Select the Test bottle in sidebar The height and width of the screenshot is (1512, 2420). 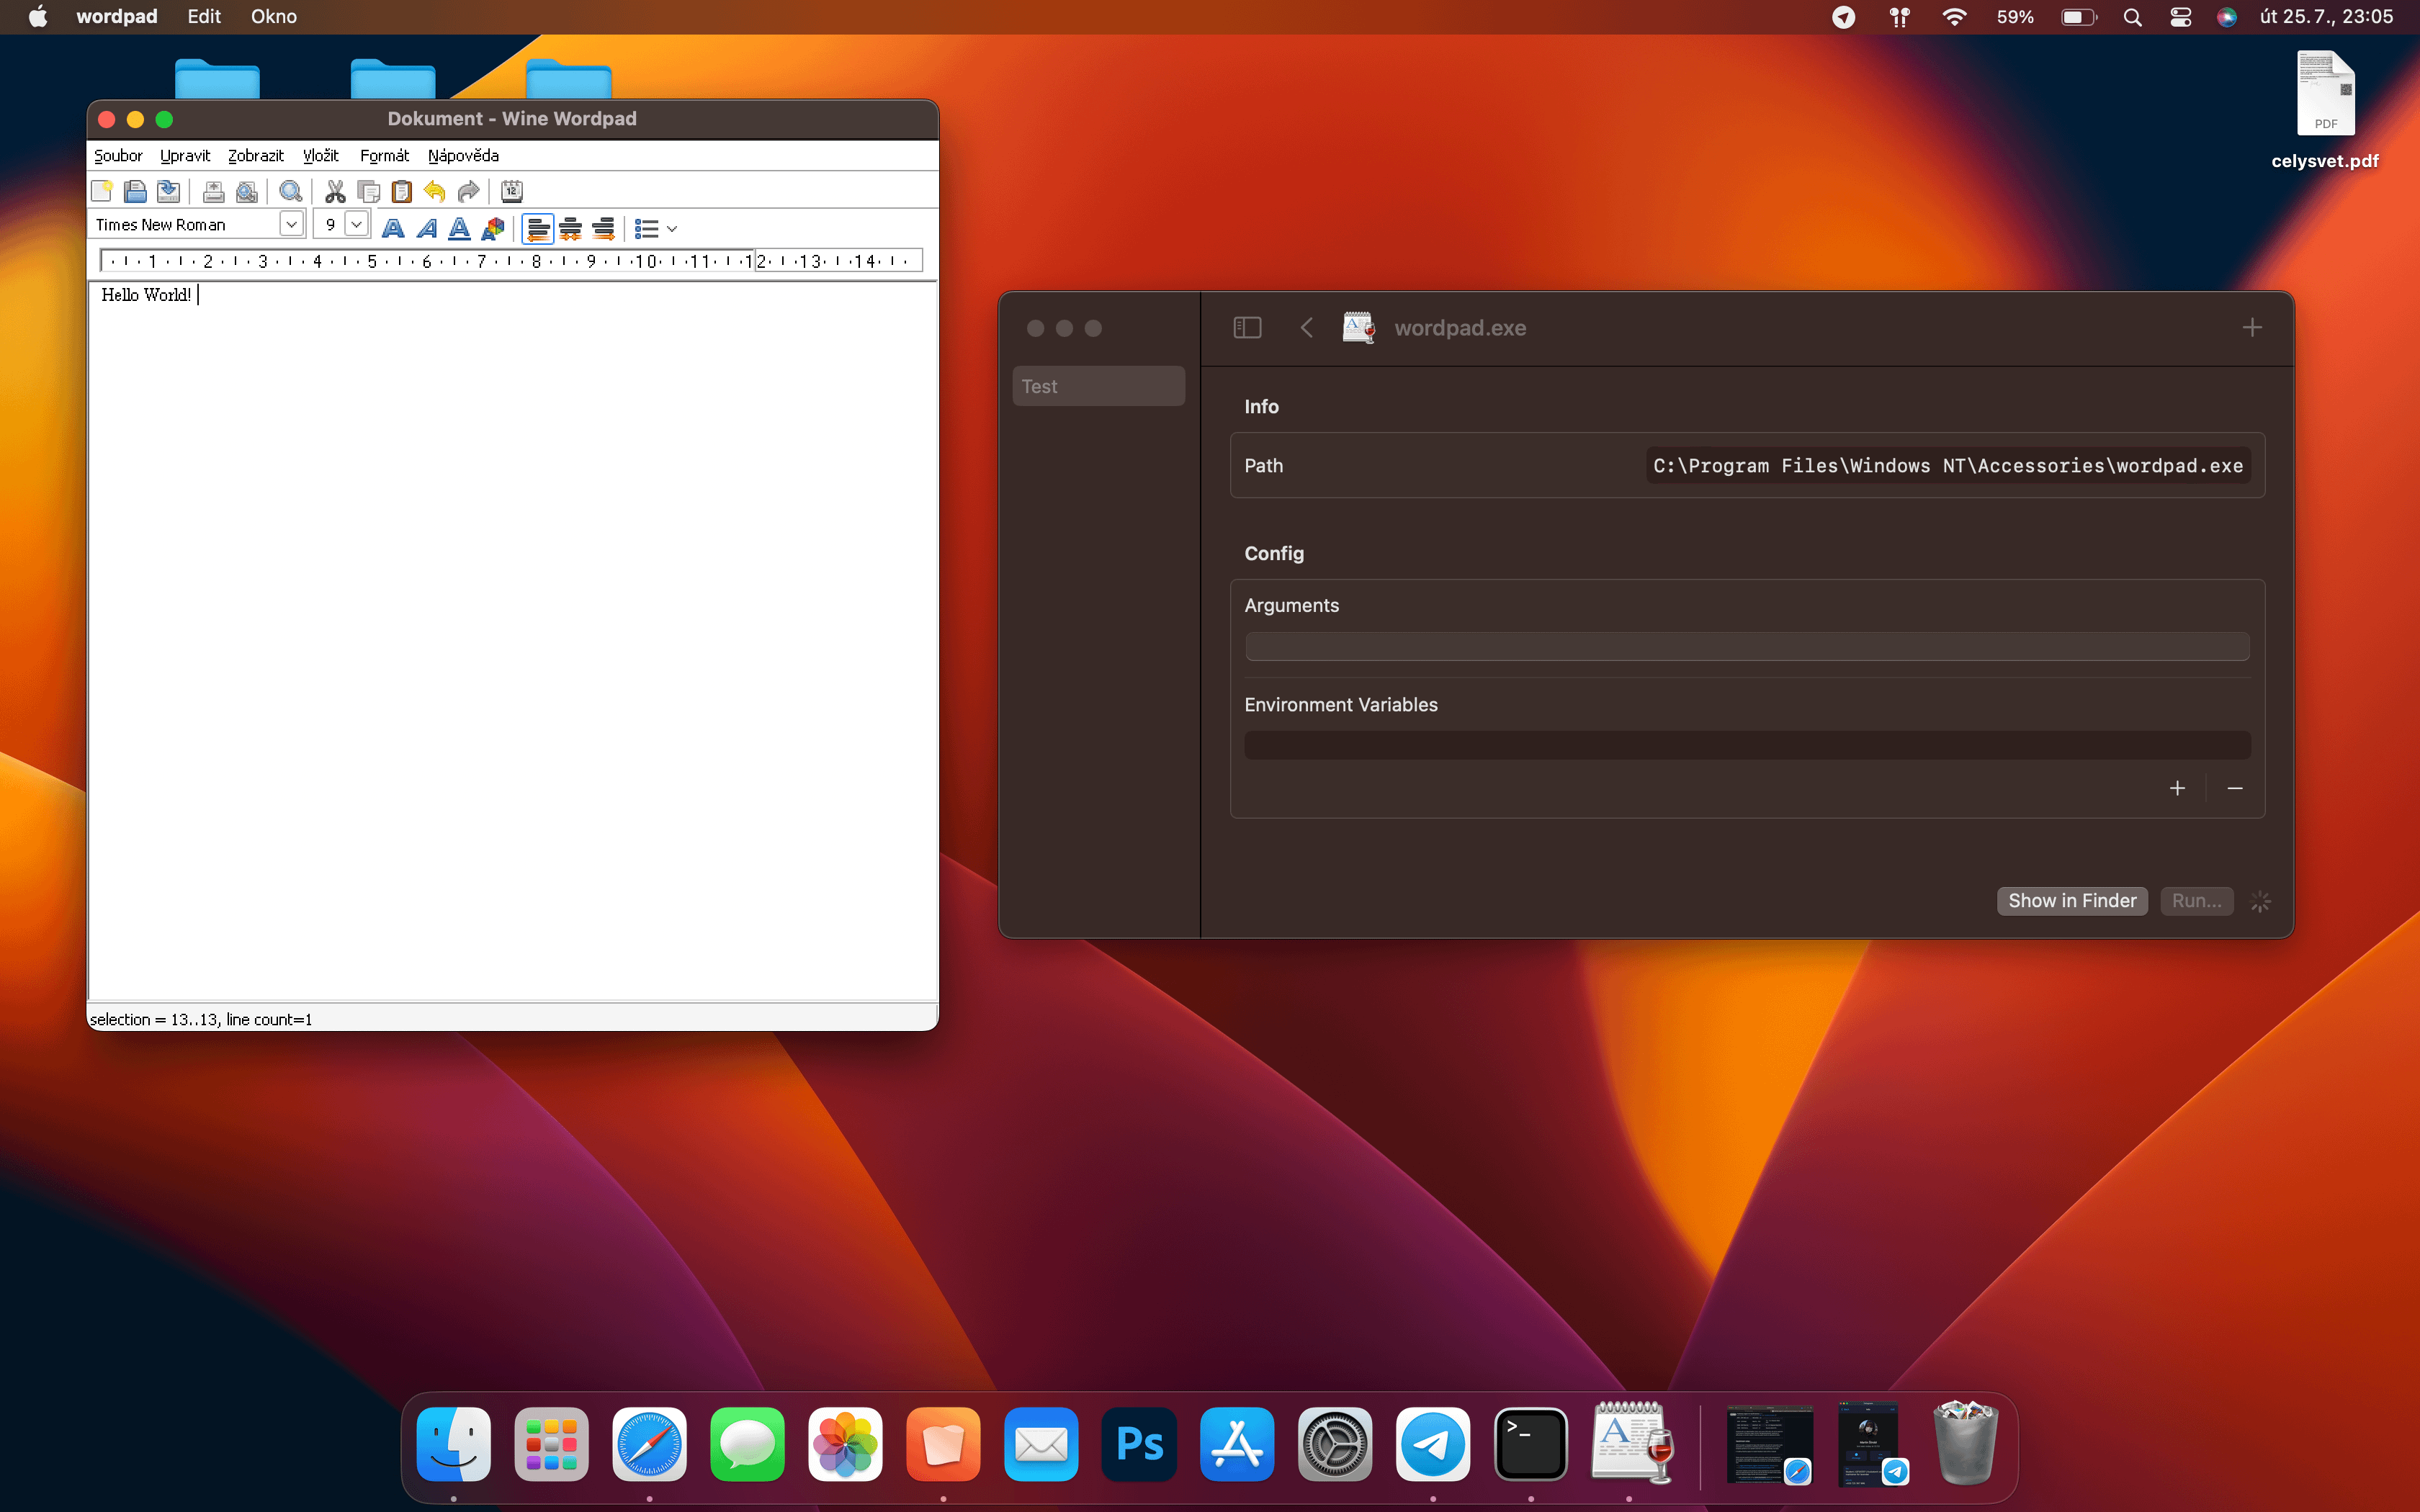point(1098,386)
